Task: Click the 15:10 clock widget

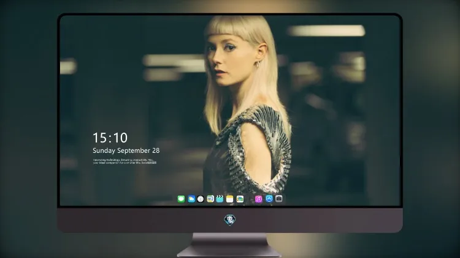Action: click(x=110, y=138)
